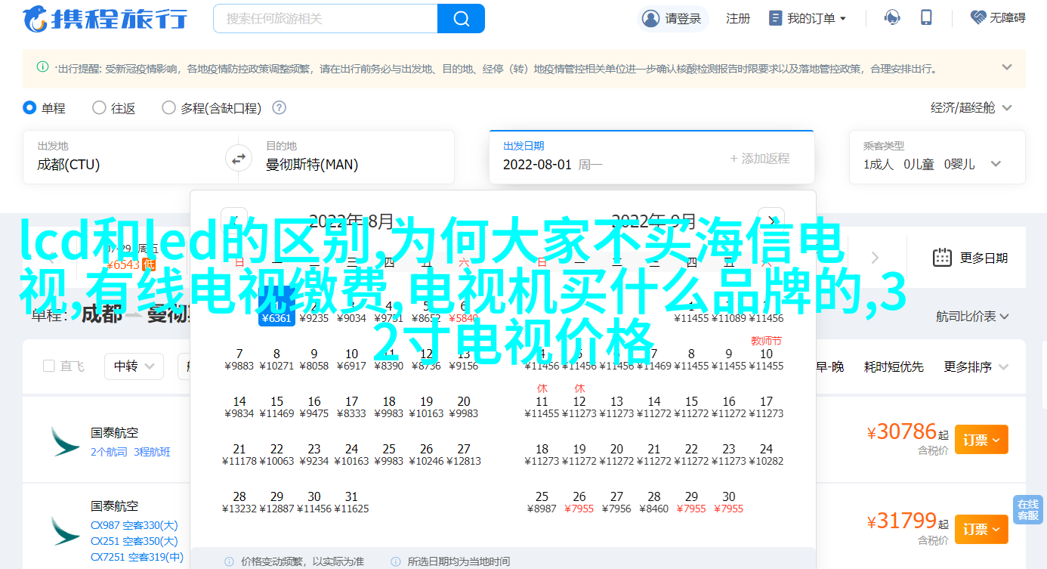
Task: Open the 2个航司 airlines link
Action: tap(109, 452)
